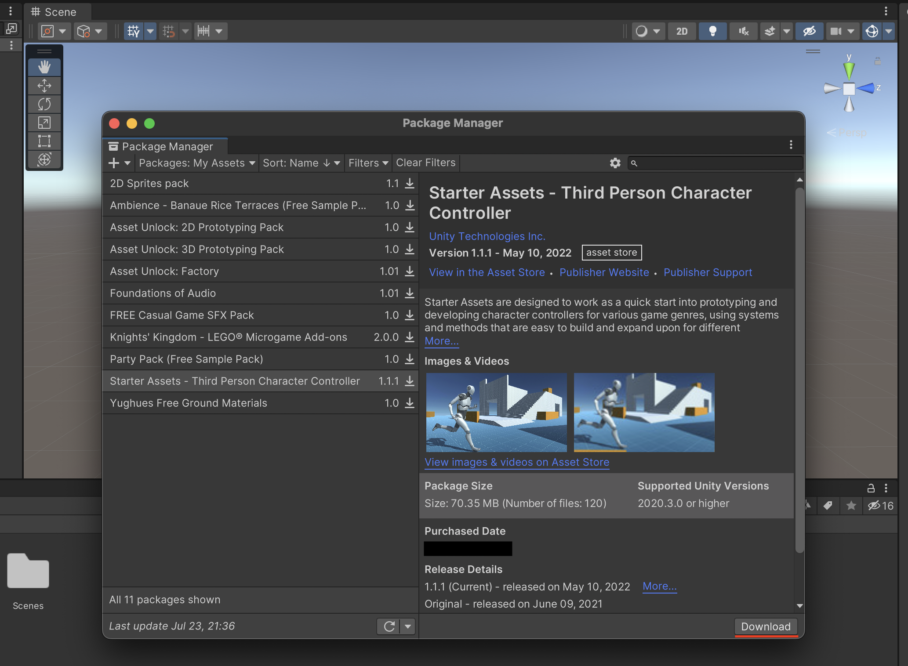Toggle the 2D scene view mode
The image size is (908, 666).
[682, 31]
